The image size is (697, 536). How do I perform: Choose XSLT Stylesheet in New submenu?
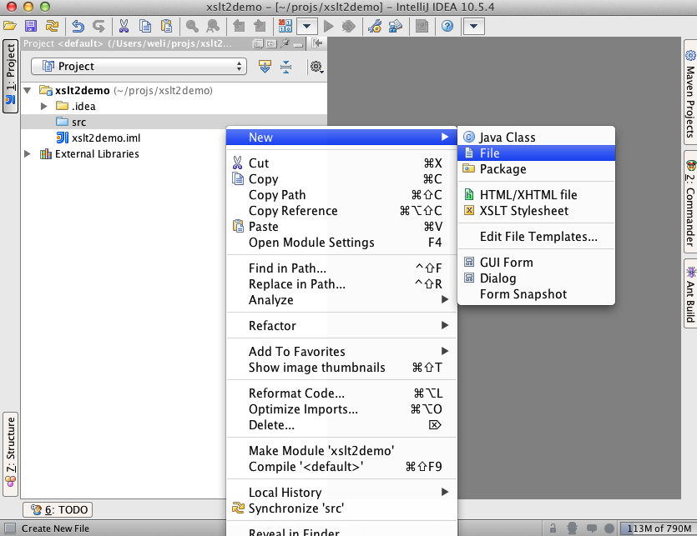point(523,211)
